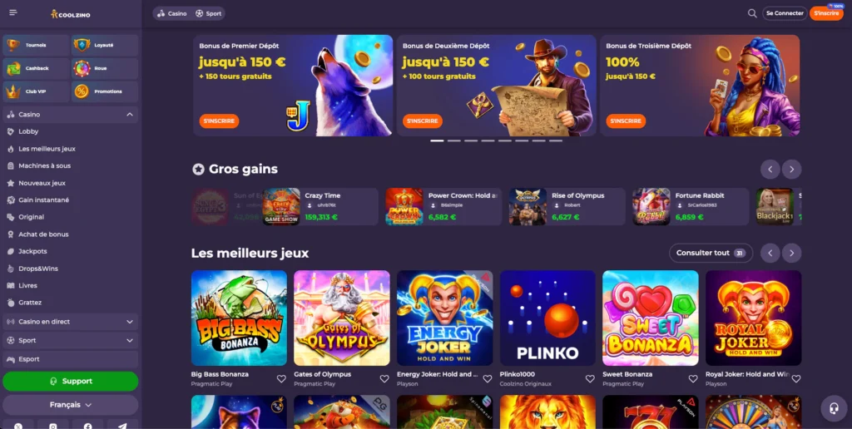The width and height of the screenshot is (852, 429).
Task: Open the Plinko game thumbnail
Action: click(x=547, y=318)
